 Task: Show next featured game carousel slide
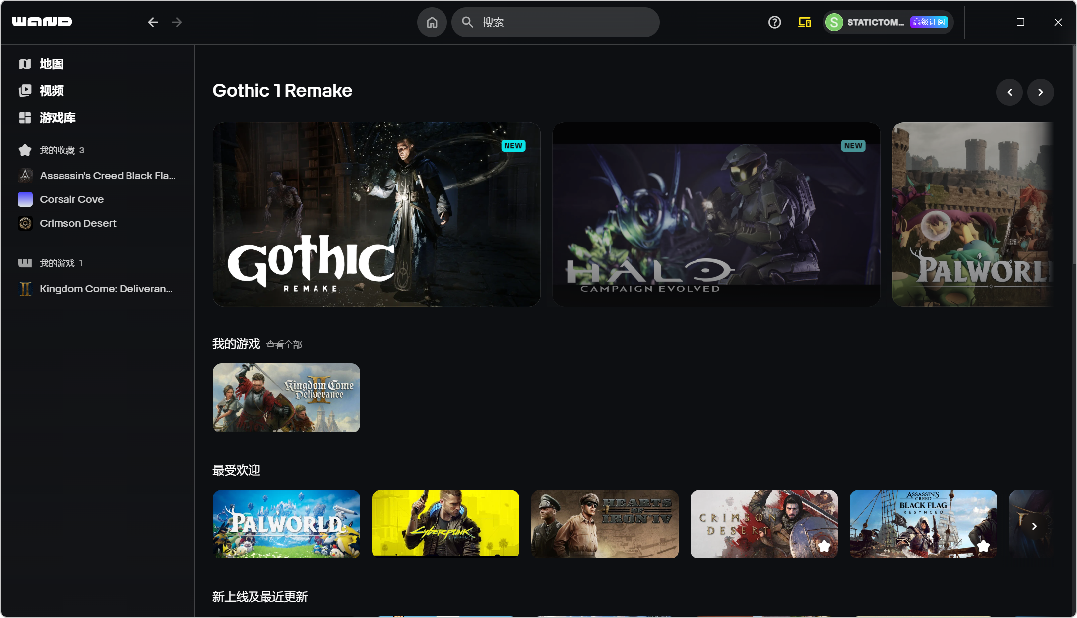[x=1041, y=92]
